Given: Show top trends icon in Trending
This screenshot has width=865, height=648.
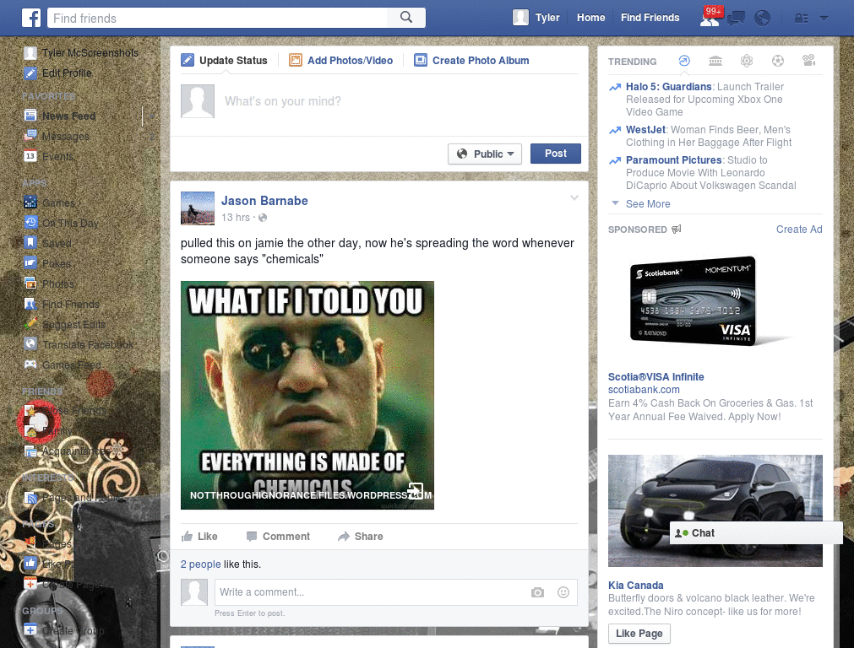Looking at the screenshot, I should pos(684,61).
